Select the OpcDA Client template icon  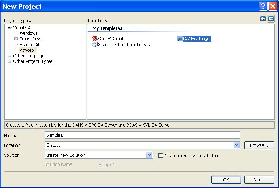pyautogui.click(x=95, y=39)
